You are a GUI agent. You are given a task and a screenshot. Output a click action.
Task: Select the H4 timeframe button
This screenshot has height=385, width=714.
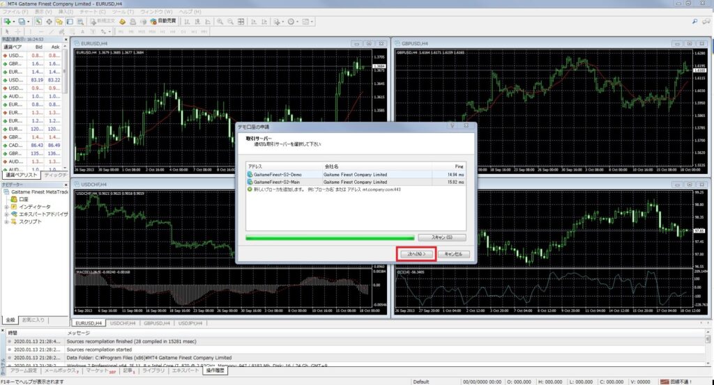(x=173, y=31)
